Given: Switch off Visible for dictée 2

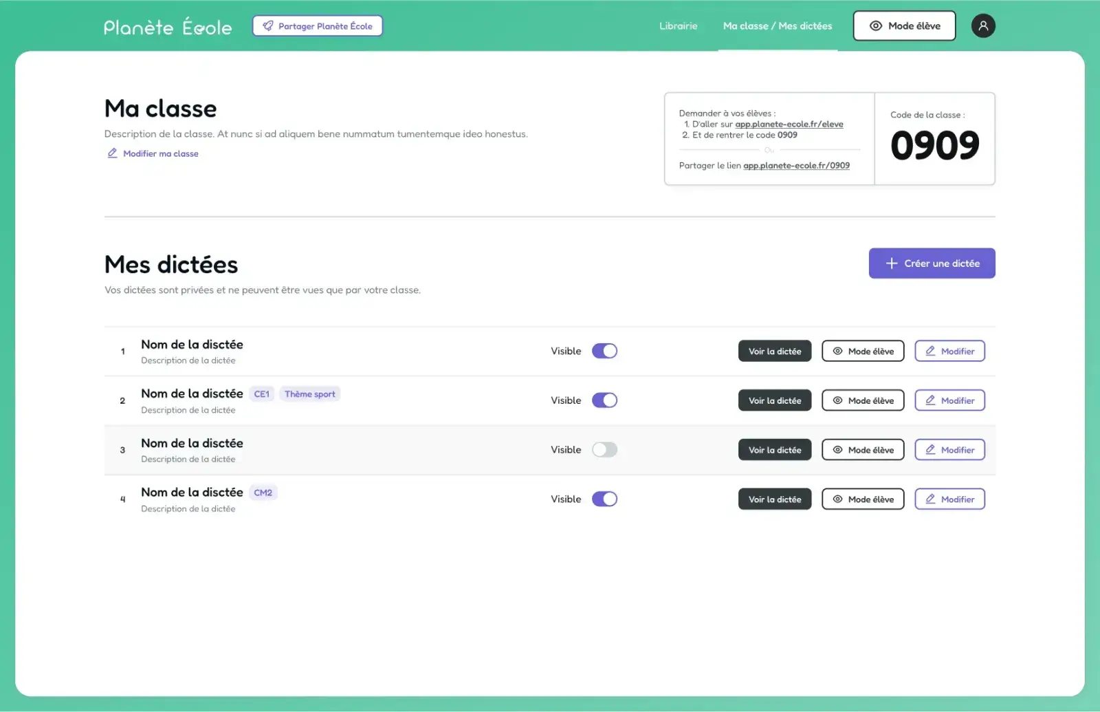Looking at the screenshot, I should 604,400.
